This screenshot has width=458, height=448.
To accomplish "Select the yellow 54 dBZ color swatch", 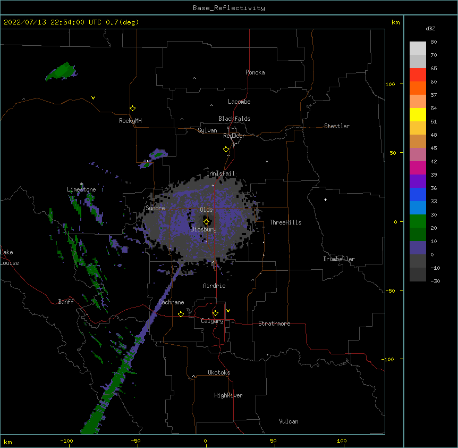I will (418, 114).
